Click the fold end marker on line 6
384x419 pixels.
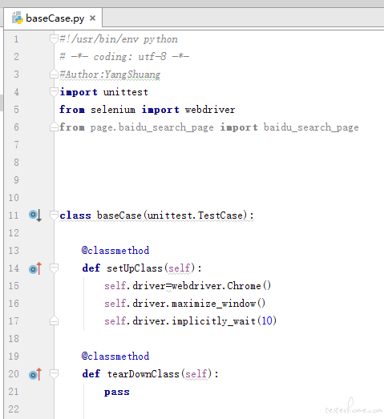click(54, 127)
